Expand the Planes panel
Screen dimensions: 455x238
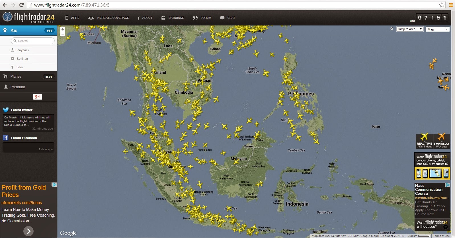28,76
